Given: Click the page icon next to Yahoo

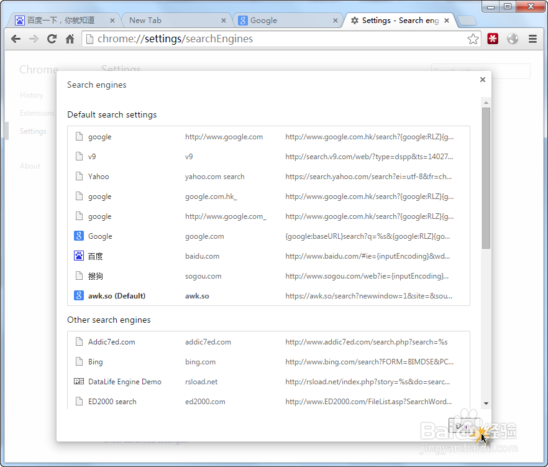Looking at the screenshot, I should [79, 176].
